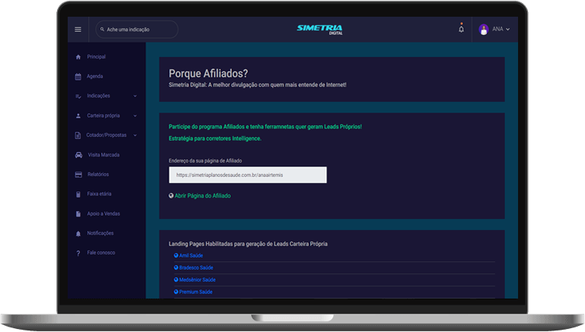Click the 'Ache uma indicação' search field

pyautogui.click(x=137, y=30)
